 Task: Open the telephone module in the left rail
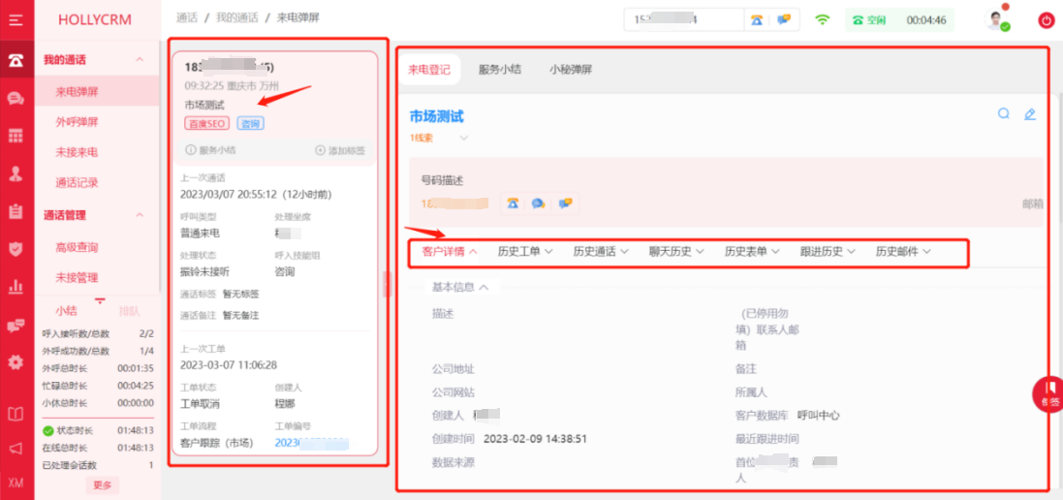click(16, 60)
